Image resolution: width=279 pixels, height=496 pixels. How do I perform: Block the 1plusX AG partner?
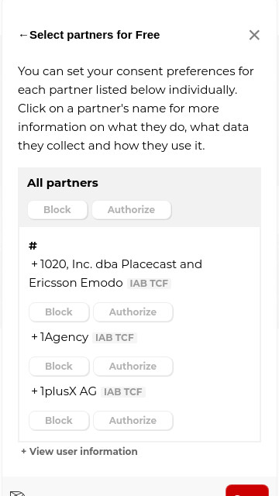[x=59, y=420]
